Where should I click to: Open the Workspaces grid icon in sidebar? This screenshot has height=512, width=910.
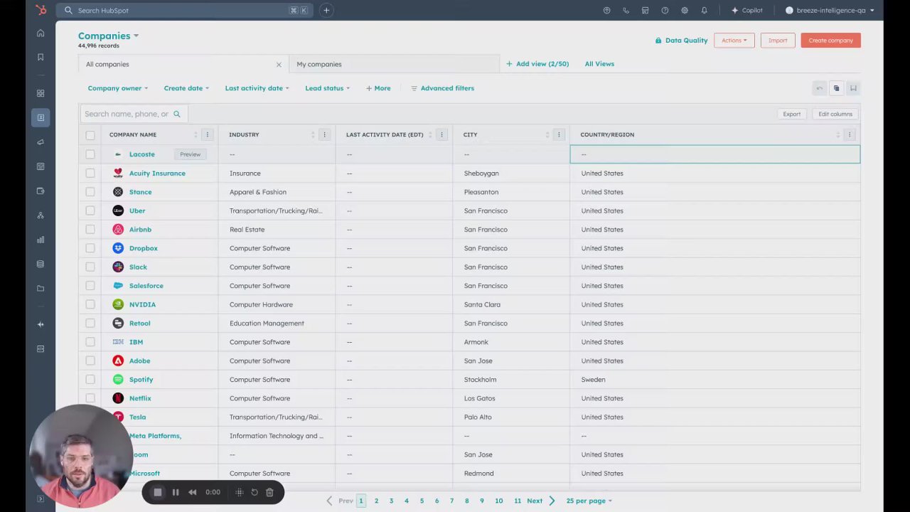[x=41, y=93]
